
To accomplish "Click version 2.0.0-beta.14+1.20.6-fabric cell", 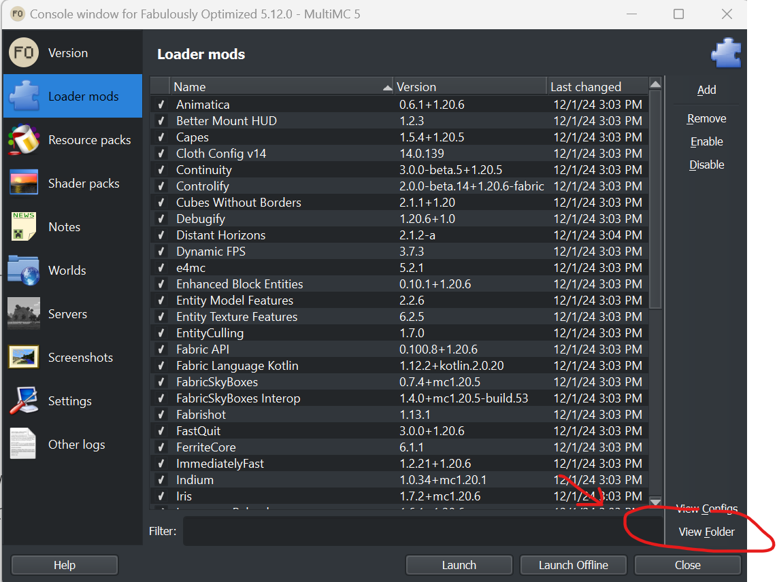I will point(472,186).
